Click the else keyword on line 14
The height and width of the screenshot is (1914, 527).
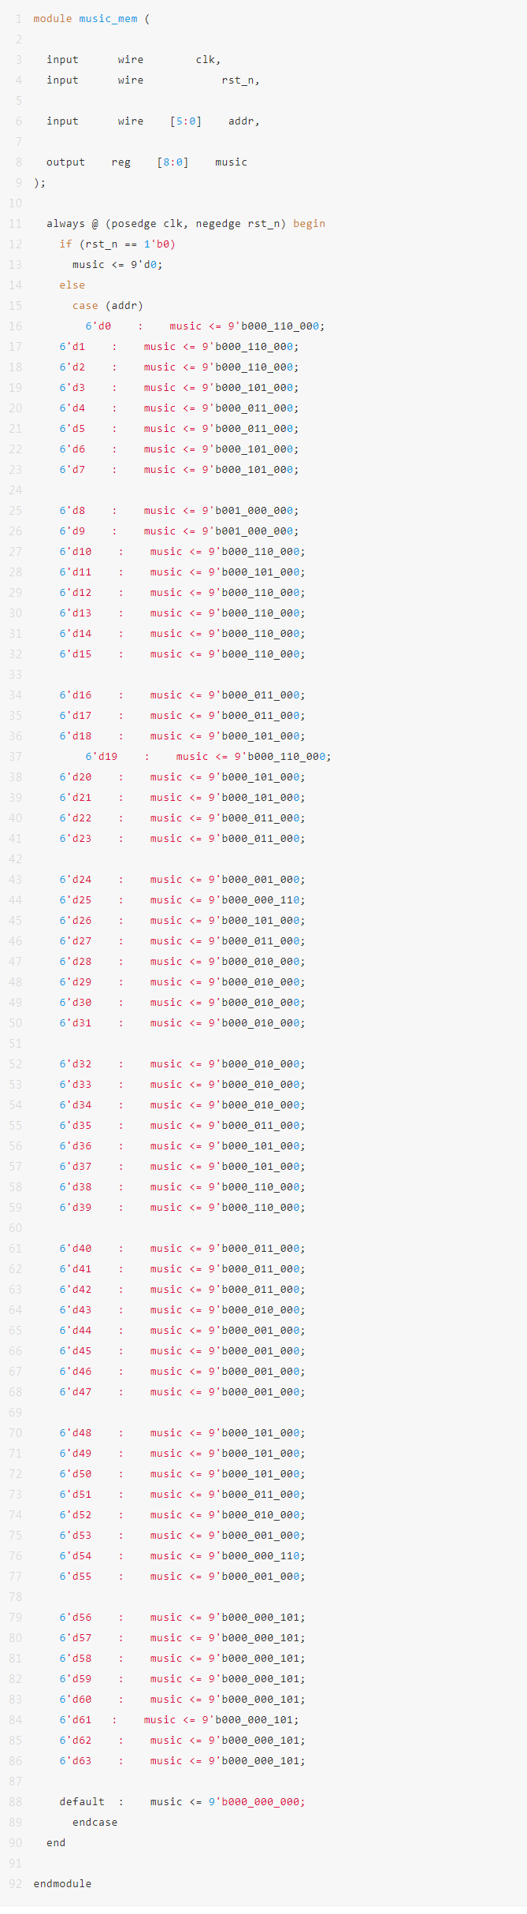click(x=72, y=285)
